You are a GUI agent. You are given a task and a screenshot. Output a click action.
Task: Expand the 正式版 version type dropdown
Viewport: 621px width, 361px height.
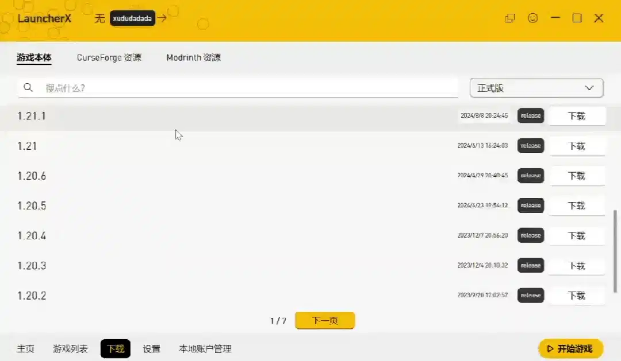pos(536,88)
